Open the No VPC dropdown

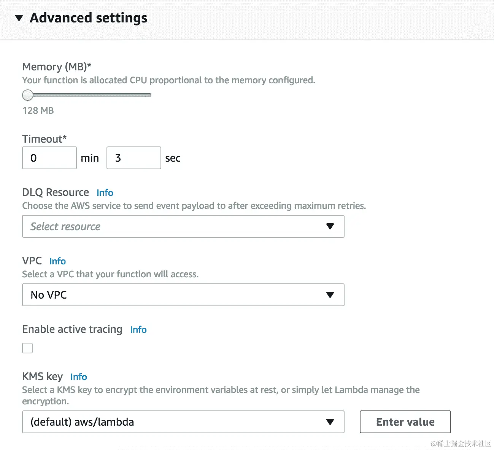coord(175,295)
